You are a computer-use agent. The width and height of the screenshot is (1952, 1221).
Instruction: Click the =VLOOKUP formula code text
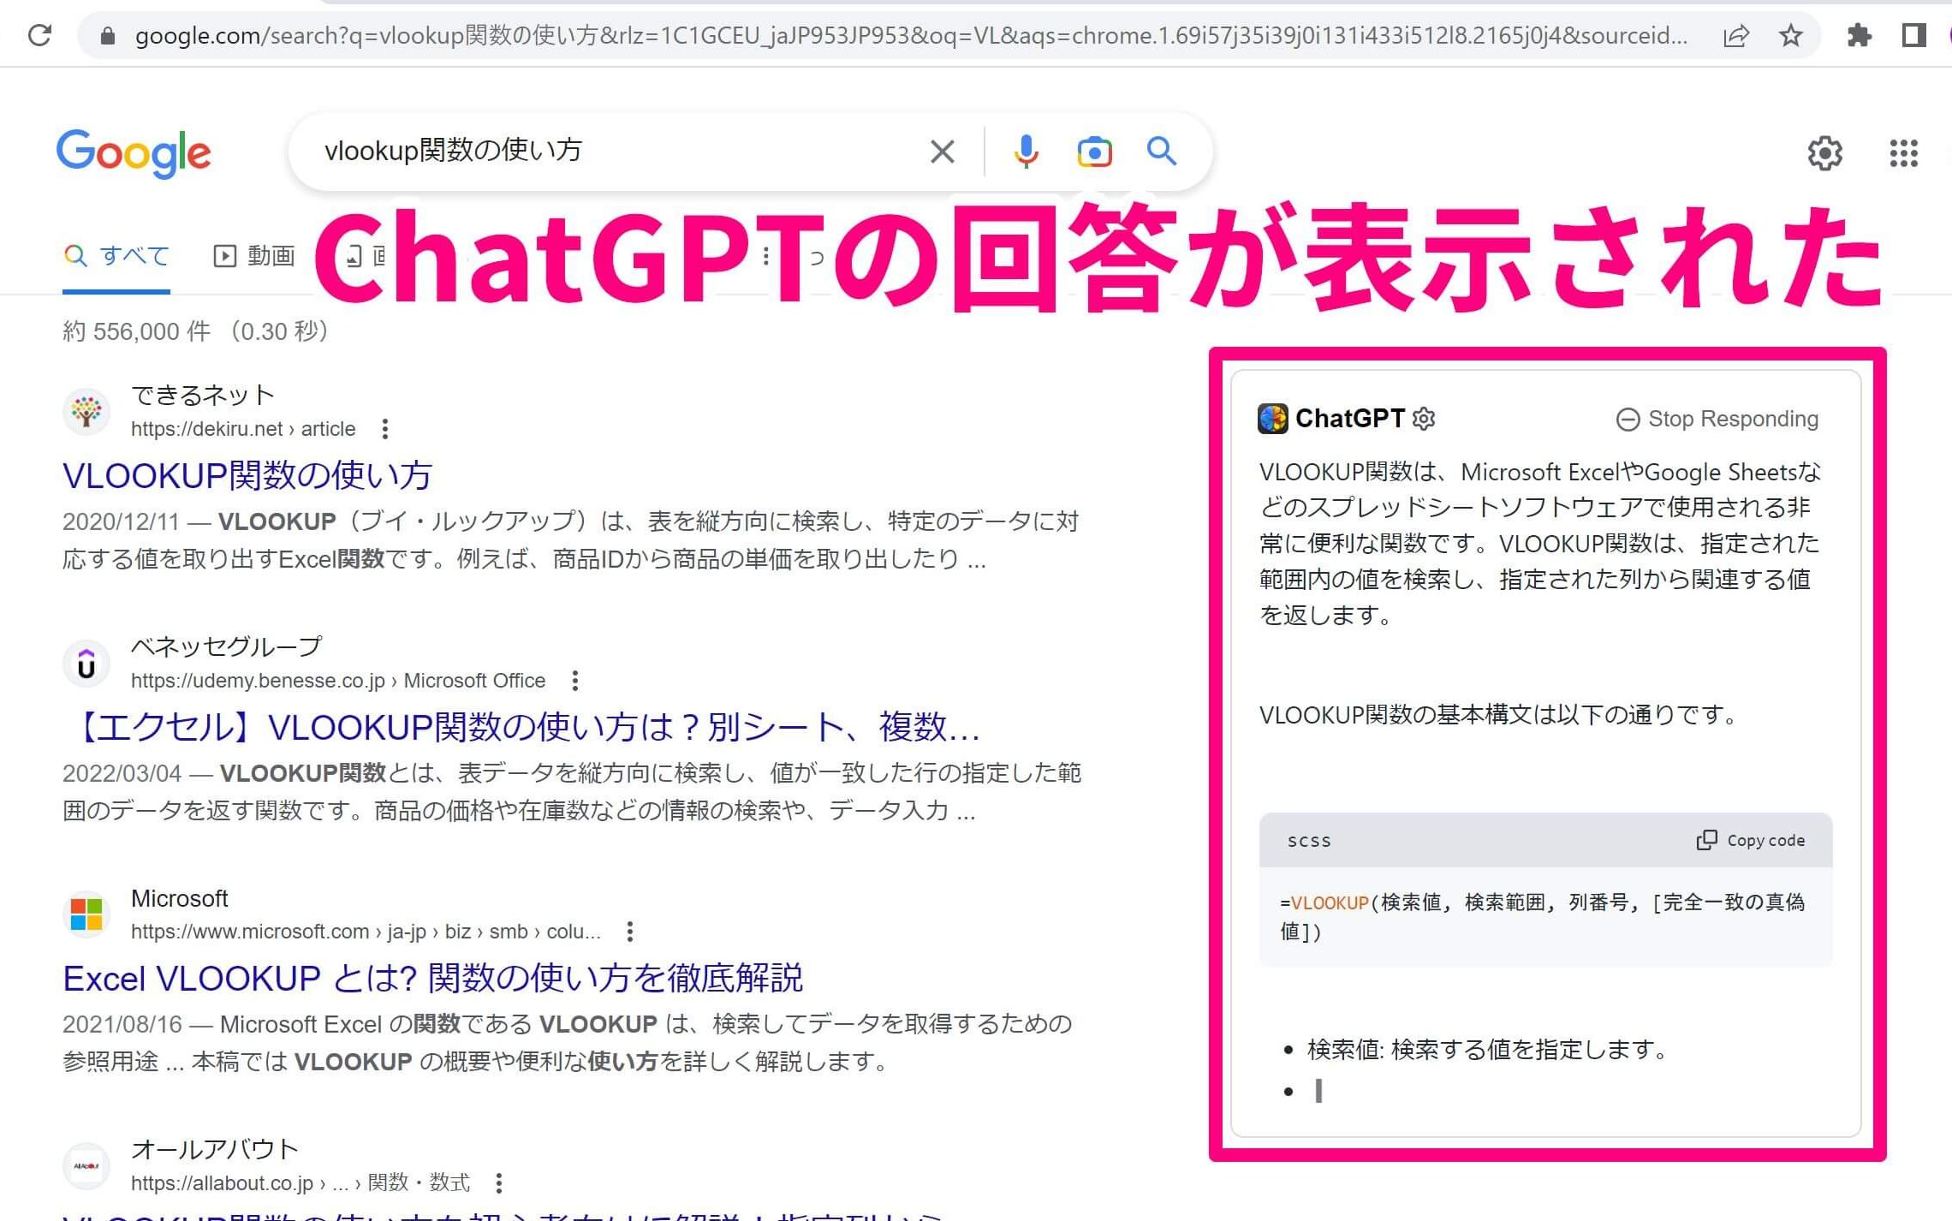coord(1543,916)
